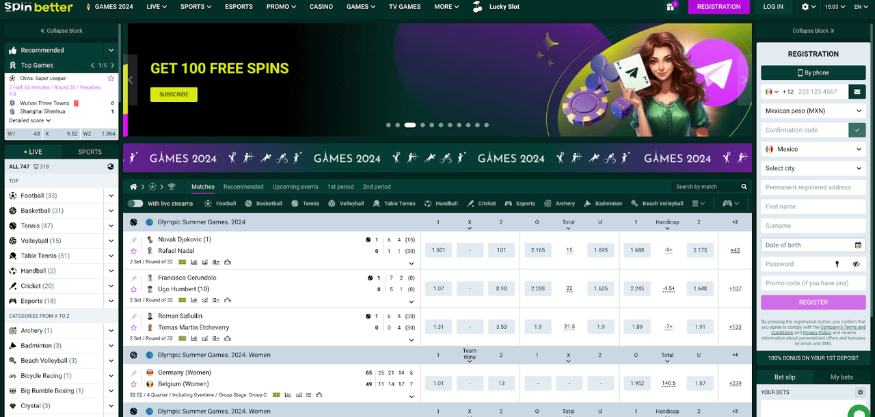Filter matches by Esports
The image size is (875, 417).
coord(520,204)
